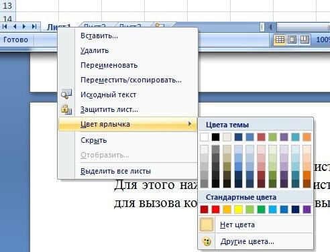Click horizontal scrollbar left arrow
Viewport: 330px width, 252px height.
(x=270, y=27)
